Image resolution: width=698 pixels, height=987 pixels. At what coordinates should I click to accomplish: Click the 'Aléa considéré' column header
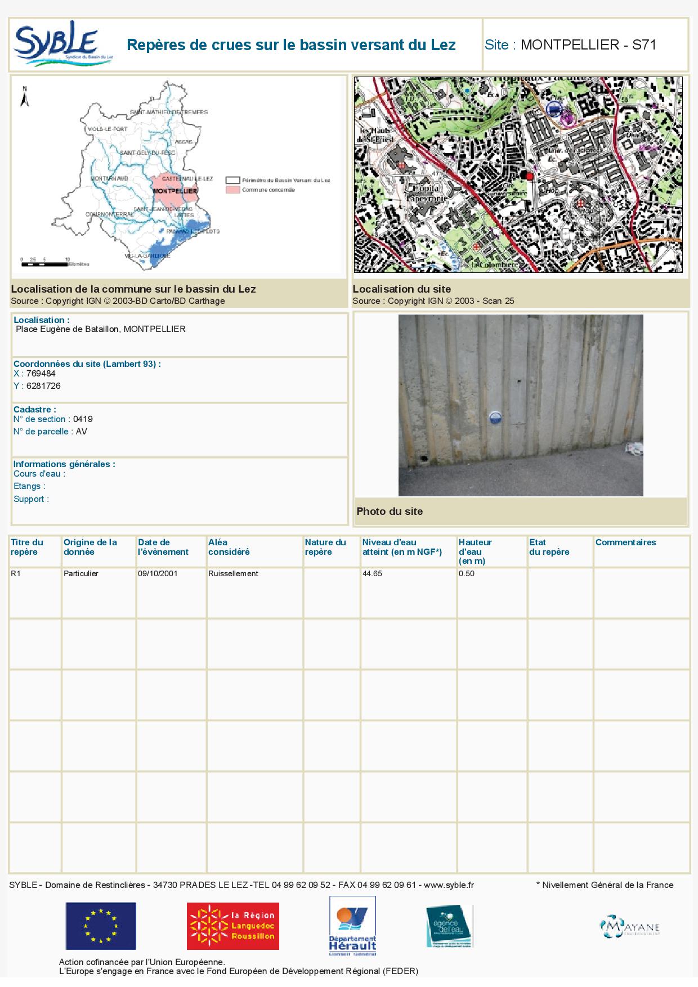coord(229,547)
